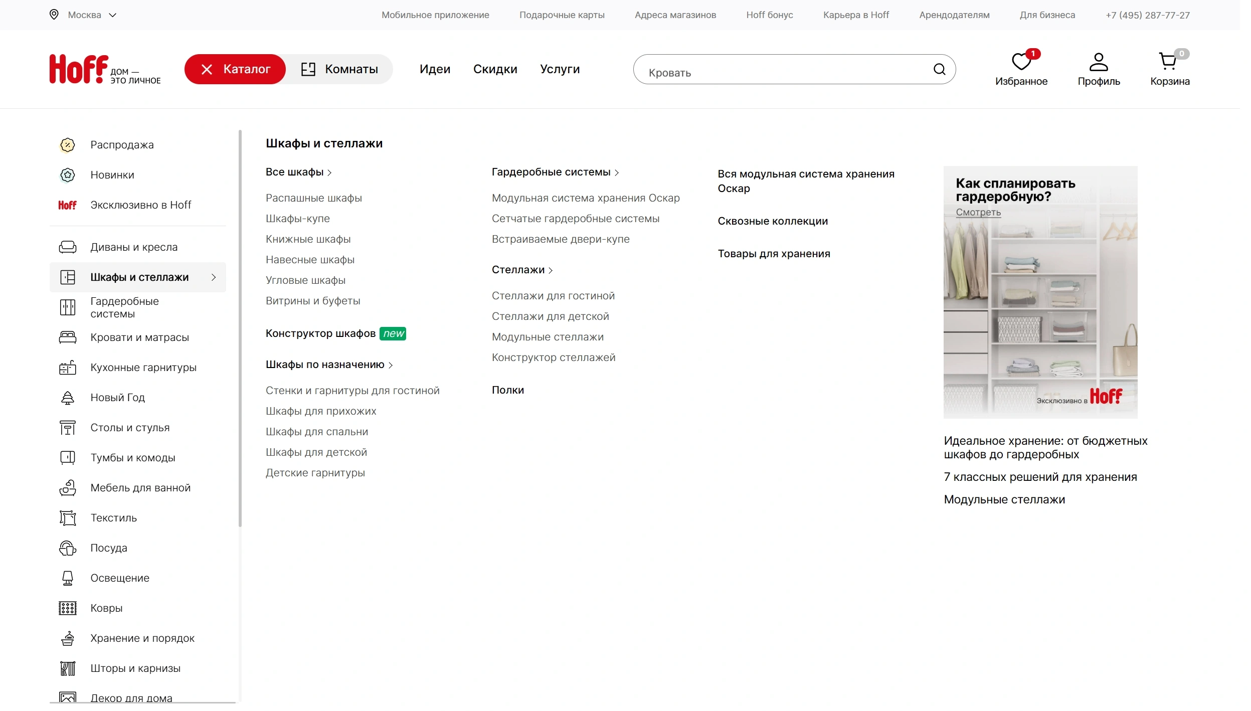This screenshot has width=1251, height=711.
Task: Click the Кровать search field
Action: tap(794, 69)
